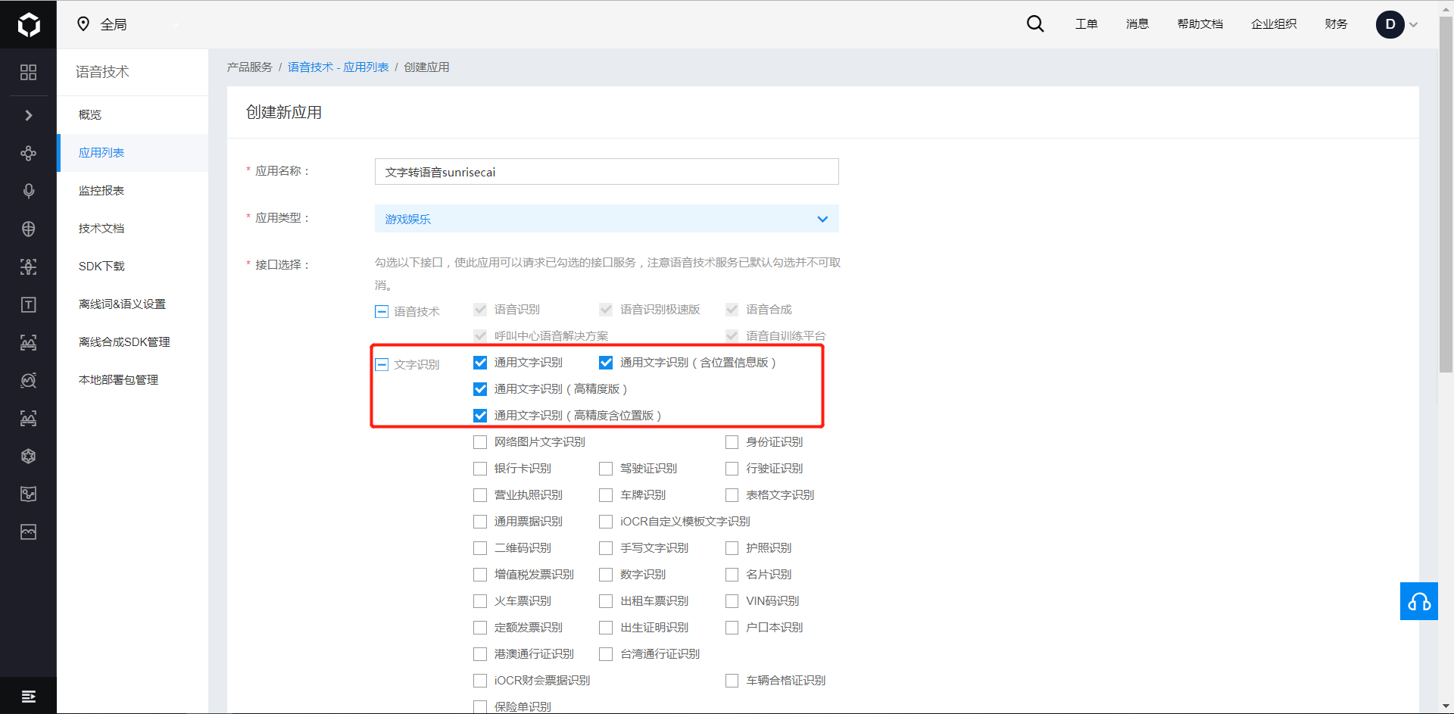Uncheck 通用文字识别(含位置信息版) checkbox

tap(606, 363)
